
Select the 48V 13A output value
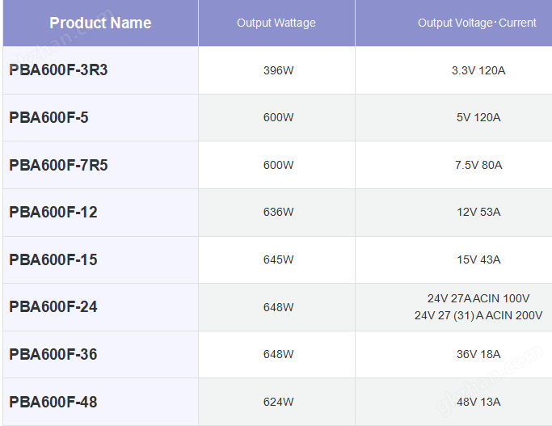tap(478, 402)
